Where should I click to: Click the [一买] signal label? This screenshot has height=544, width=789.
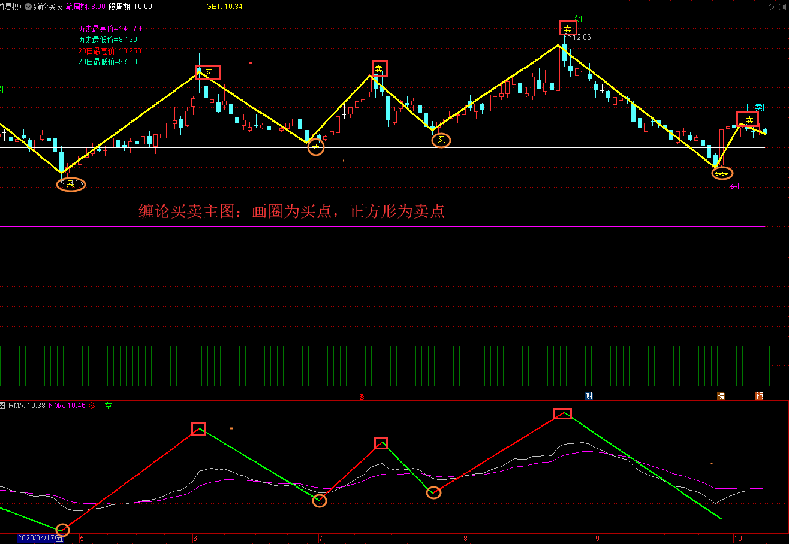click(730, 186)
